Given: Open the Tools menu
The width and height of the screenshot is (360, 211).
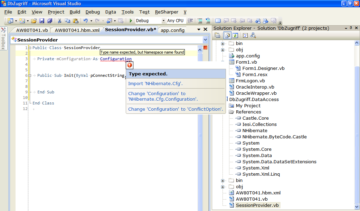Looking at the screenshot, I should click(x=127, y=12).
